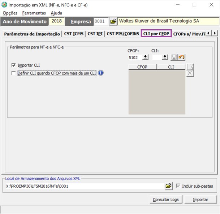Click the undo arrow icon beside CLI
The height and width of the screenshot is (214, 220).
click(182, 57)
